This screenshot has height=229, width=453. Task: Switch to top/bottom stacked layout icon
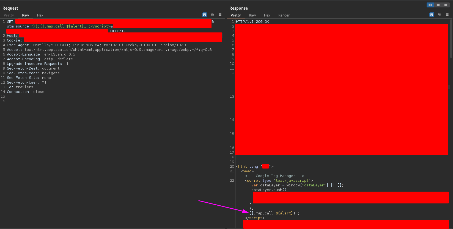click(x=438, y=5)
